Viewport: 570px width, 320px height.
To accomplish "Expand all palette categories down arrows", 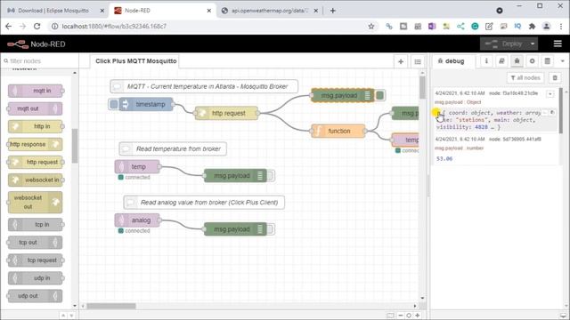I will [x=71, y=316].
